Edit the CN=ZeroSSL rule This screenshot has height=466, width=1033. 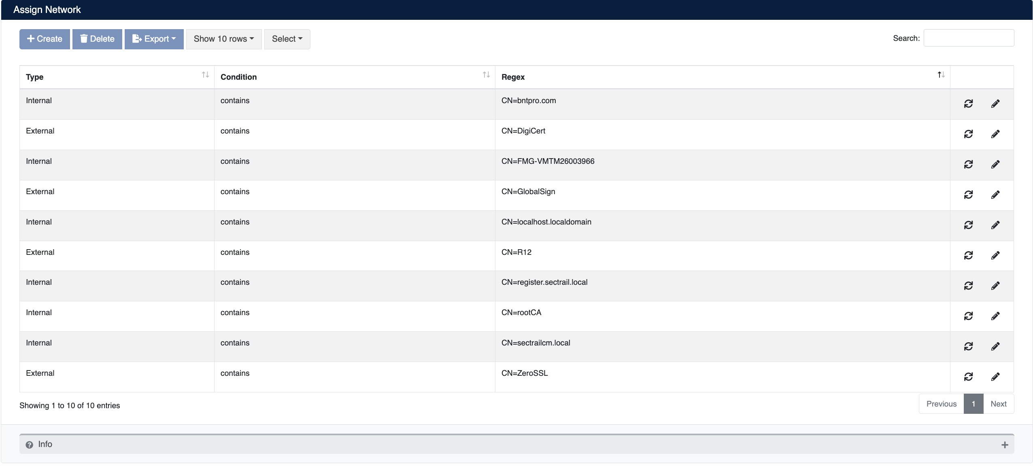click(995, 377)
